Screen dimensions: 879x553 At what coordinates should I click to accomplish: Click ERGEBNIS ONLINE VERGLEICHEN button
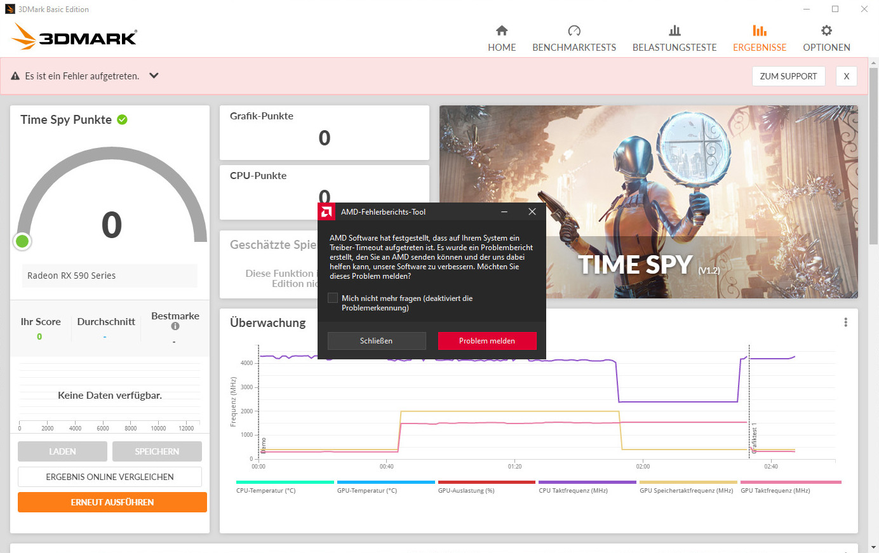pos(110,477)
